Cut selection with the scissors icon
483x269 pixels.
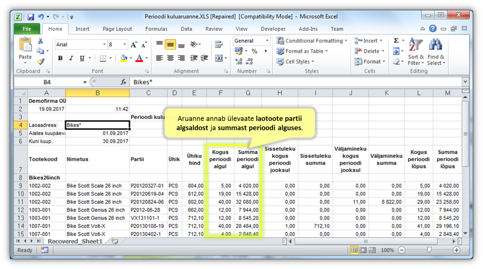point(40,41)
